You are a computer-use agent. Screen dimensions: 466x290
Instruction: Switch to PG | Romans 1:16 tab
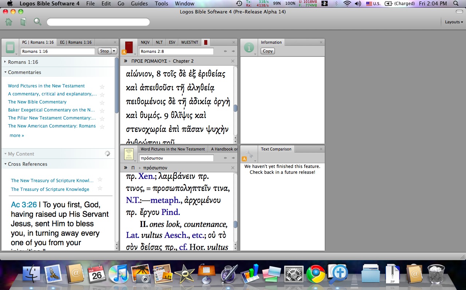point(38,42)
